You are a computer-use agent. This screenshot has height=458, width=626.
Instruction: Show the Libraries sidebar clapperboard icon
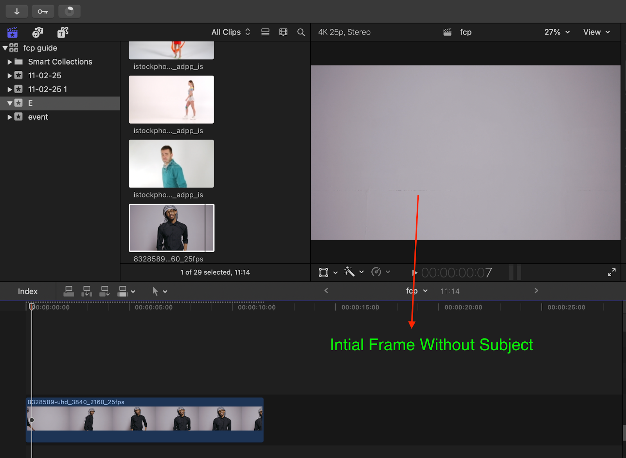click(13, 32)
